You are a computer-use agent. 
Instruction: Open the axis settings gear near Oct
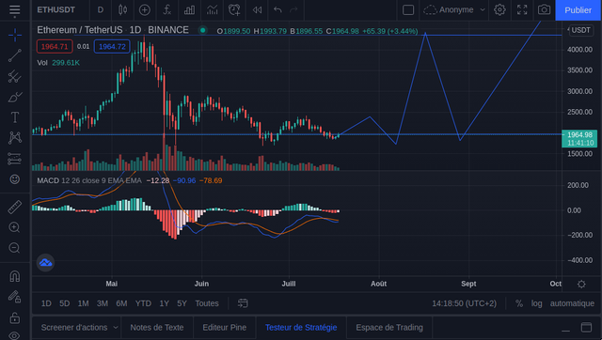tap(581, 284)
